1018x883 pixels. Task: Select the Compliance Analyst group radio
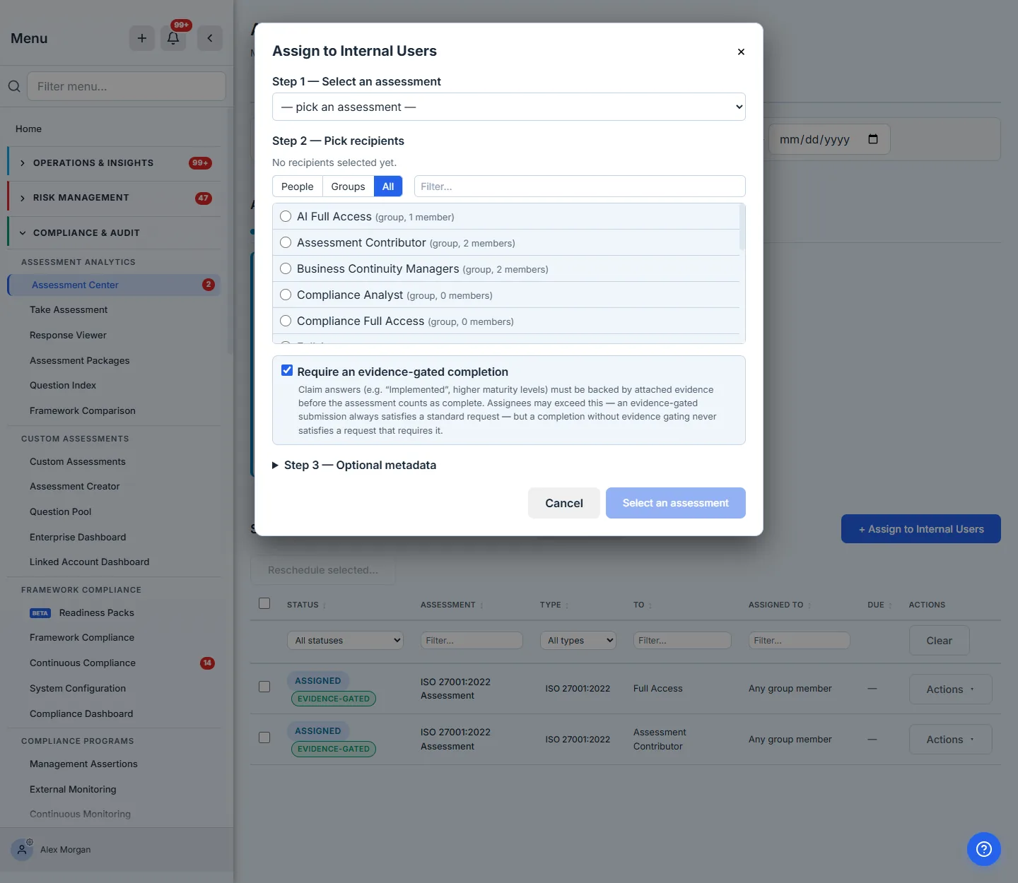[x=286, y=295]
